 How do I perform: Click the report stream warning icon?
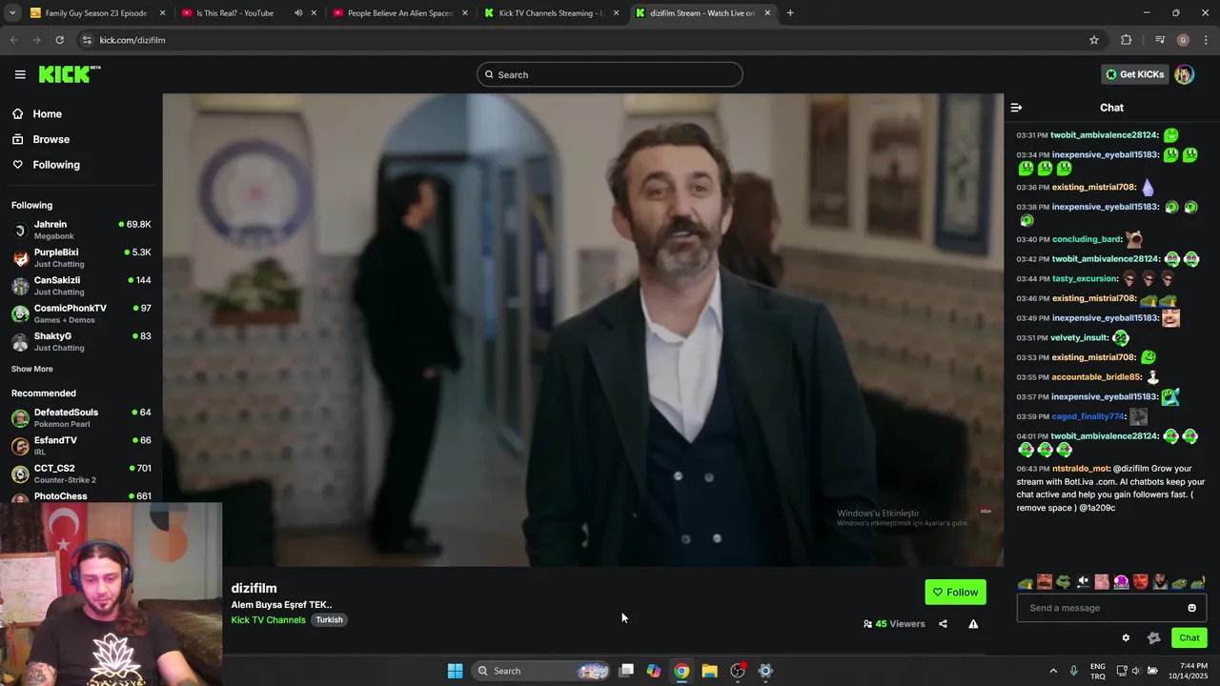(973, 624)
